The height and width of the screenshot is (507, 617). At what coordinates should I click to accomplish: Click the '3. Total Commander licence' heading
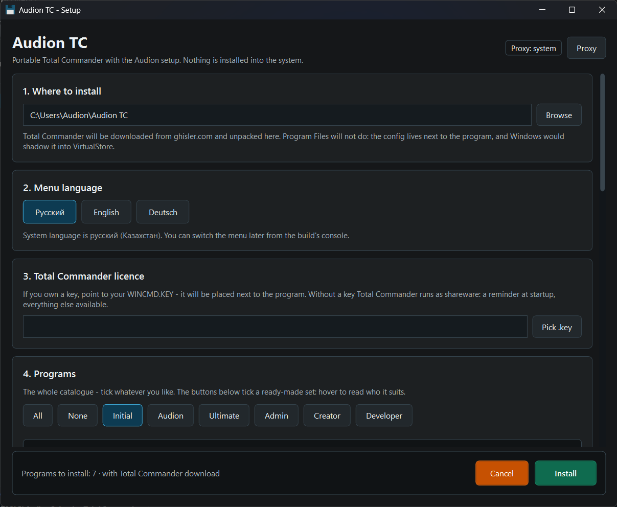pyautogui.click(x=83, y=276)
